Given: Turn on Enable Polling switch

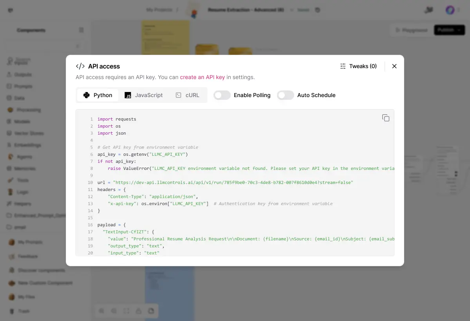Looking at the screenshot, I should 222,95.
